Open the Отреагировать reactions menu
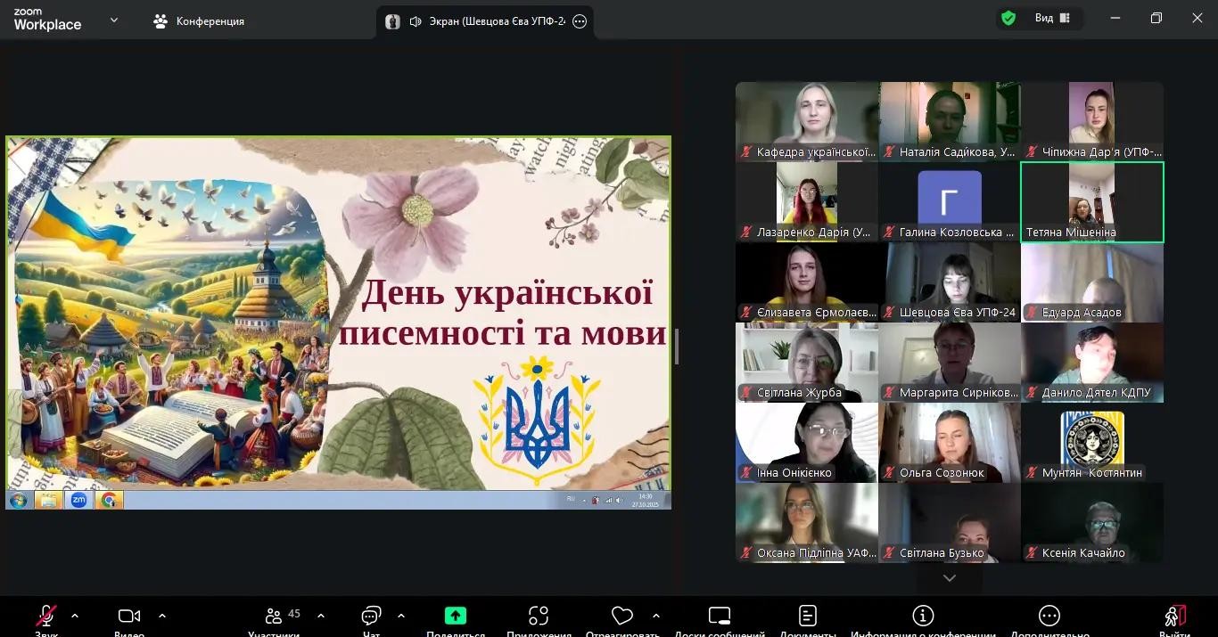Image resolution: width=1218 pixels, height=637 pixels. pyautogui.click(x=621, y=617)
